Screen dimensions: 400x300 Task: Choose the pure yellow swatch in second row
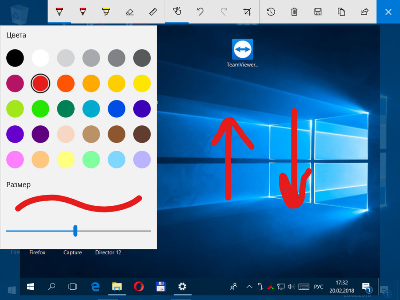[x=142, y=83]
